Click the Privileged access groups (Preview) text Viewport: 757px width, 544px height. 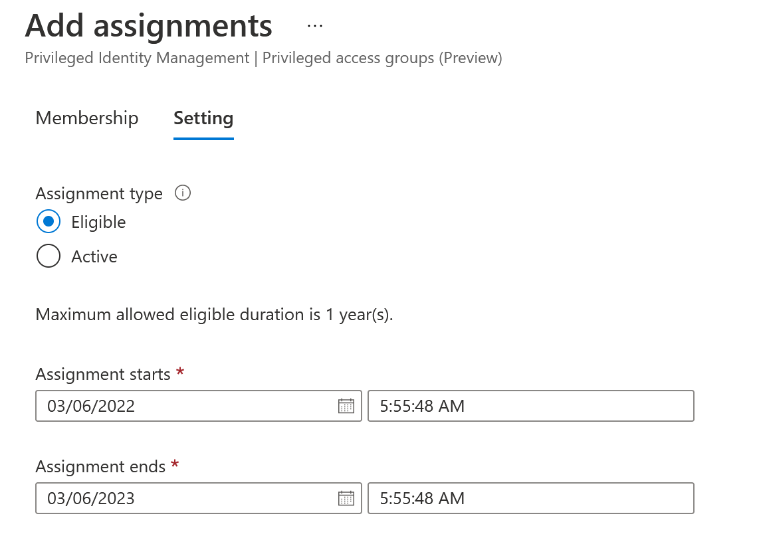point(382,58)
